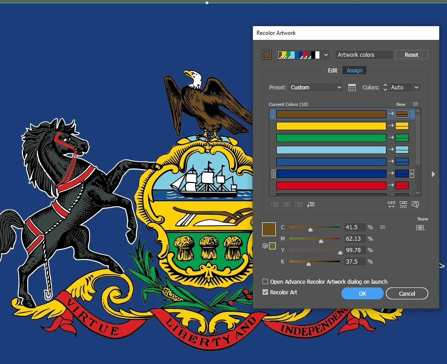This screenshot has height=364, width=447.
Task: Enable Open Advance Recolor Artwork dialog on launch
Action: coord(265,281)
